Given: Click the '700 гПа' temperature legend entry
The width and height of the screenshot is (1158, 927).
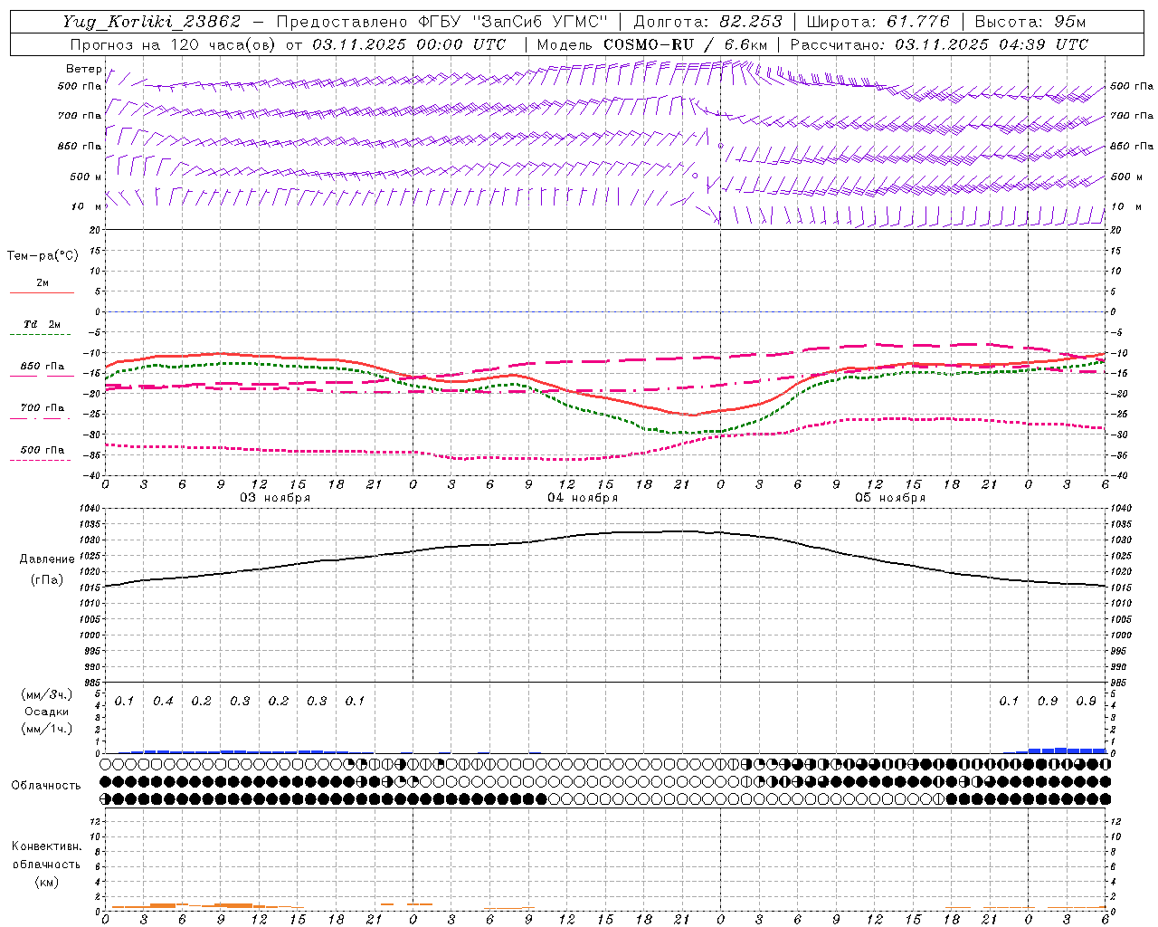Looking at the screenshot, I should 42,408.
